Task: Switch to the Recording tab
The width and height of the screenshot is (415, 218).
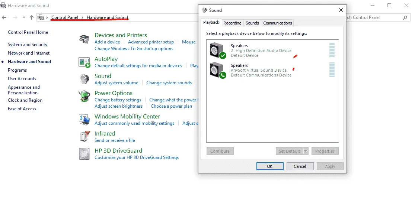Action: [232, 23]
